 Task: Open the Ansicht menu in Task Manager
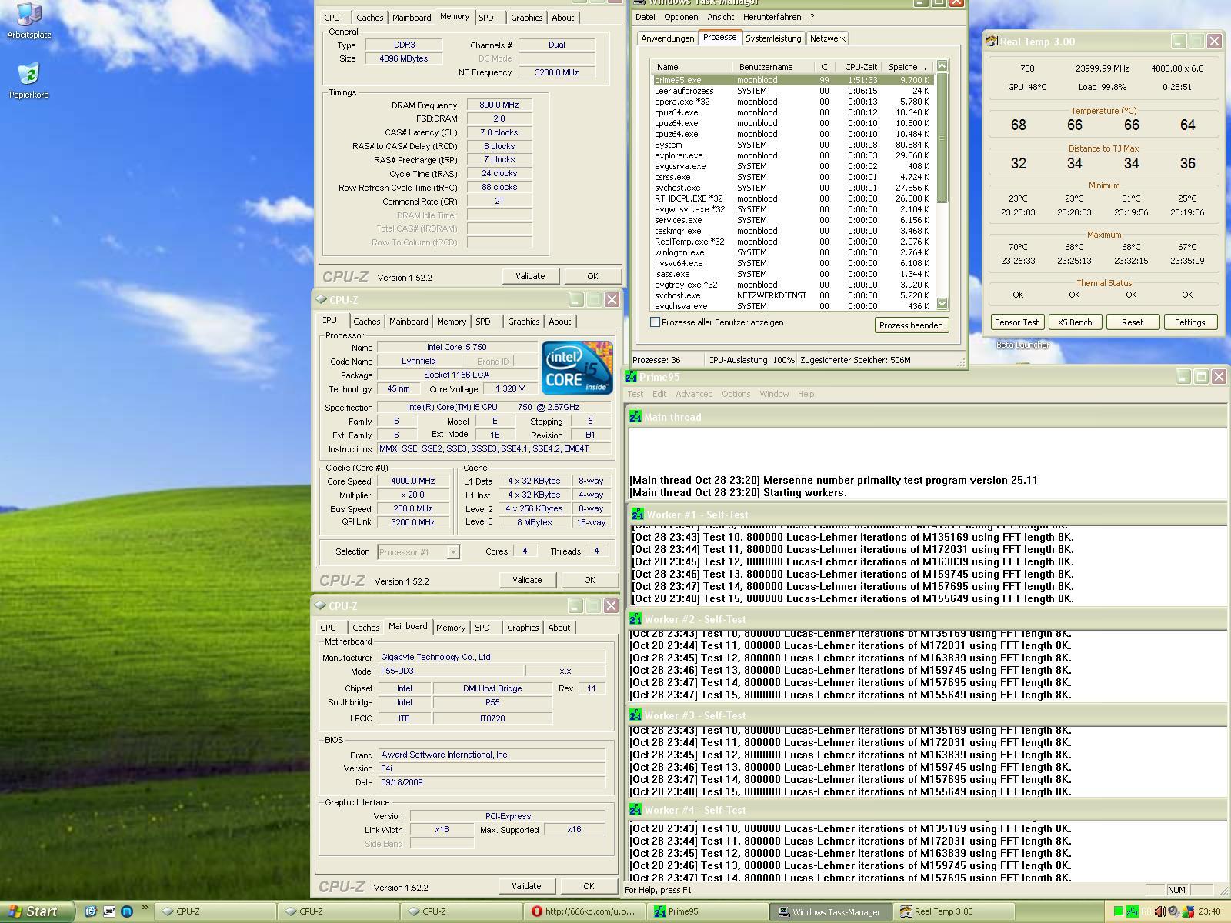pyautogui.click(x=720, y=17)
